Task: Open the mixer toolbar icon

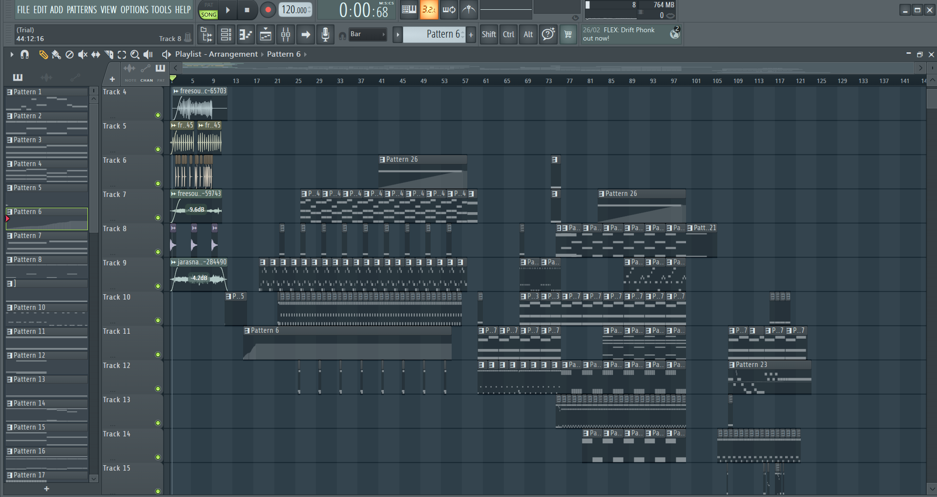Action: coord(286,35)
